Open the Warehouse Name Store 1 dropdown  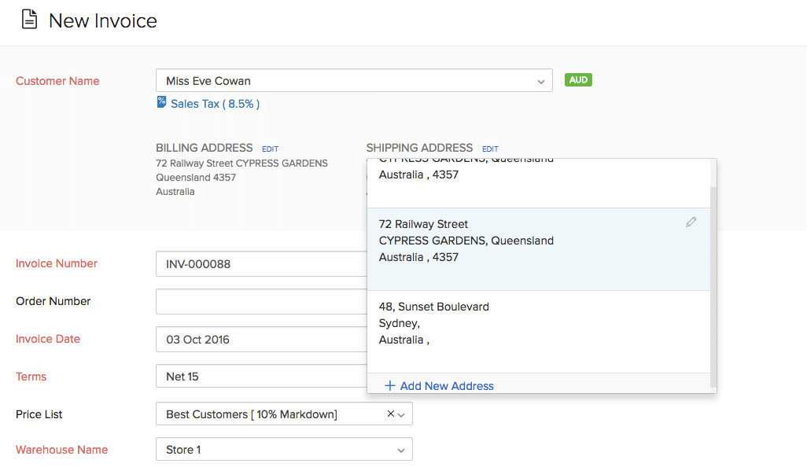402,450
